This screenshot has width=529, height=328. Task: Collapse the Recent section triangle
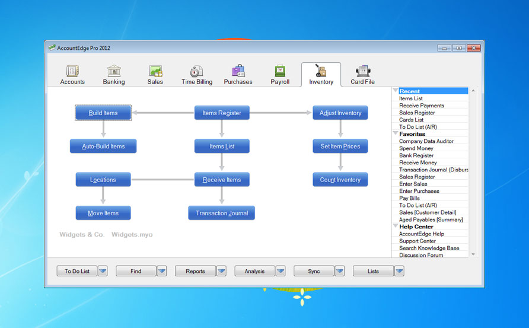pyautogui.click(x=396, y=90)
